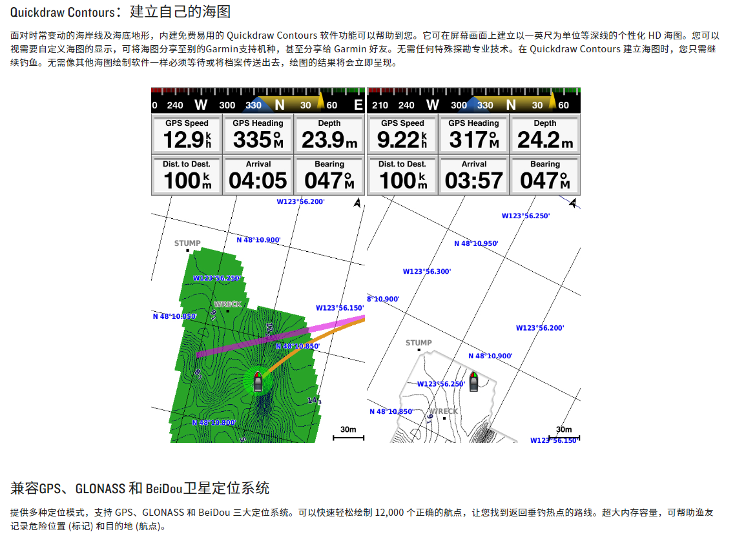
Task: Click the Quickdraw Contours section heading
Action: tap(120, 12)
